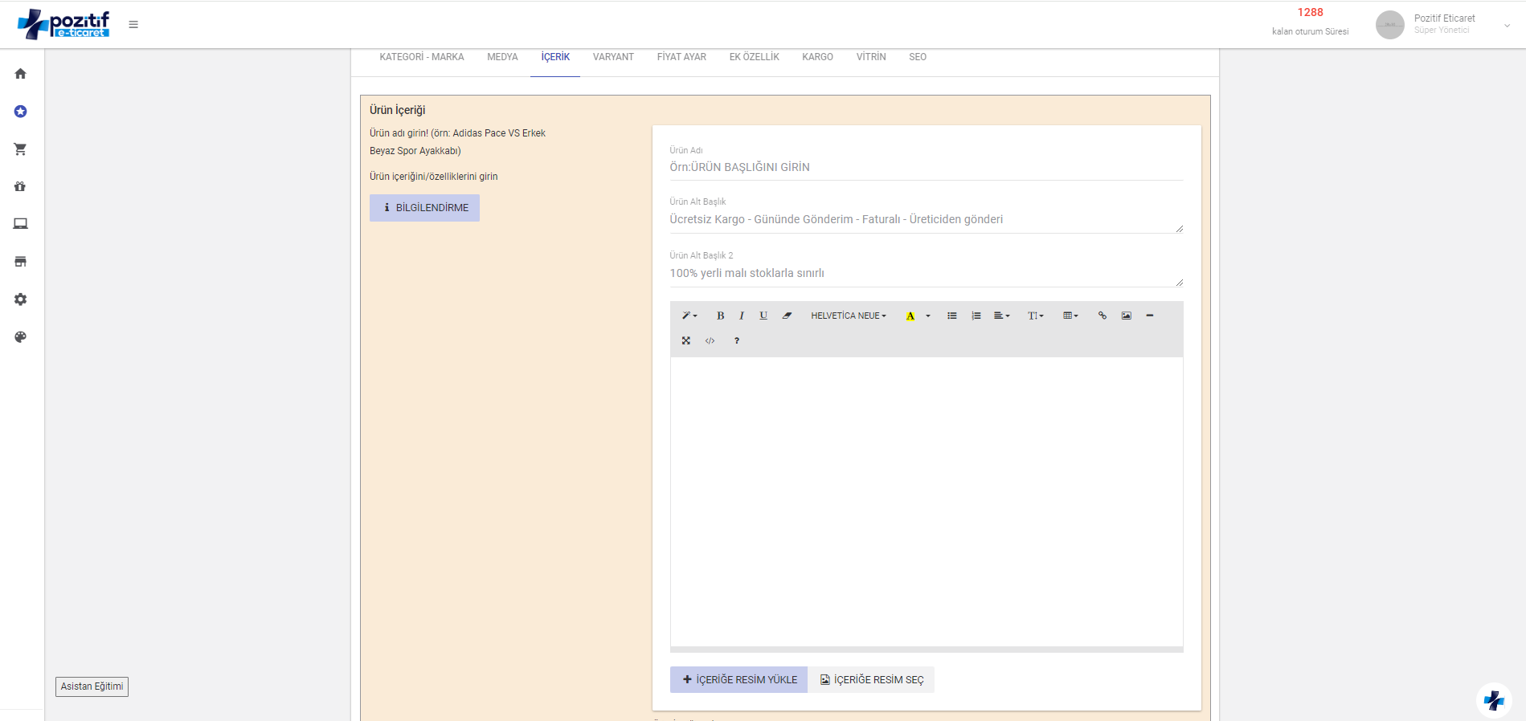Apply the yellow highlight text color
This screenshot has width=1526, height=721.
pos(910,316)
